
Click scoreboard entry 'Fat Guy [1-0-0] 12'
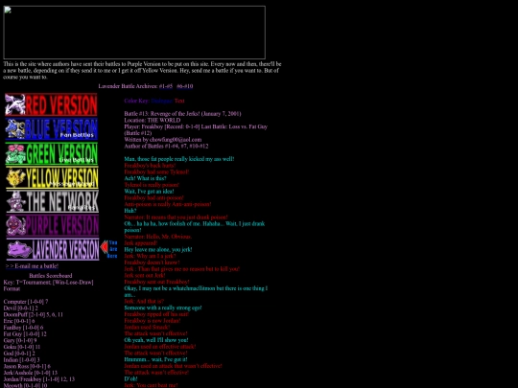point(25,334)
